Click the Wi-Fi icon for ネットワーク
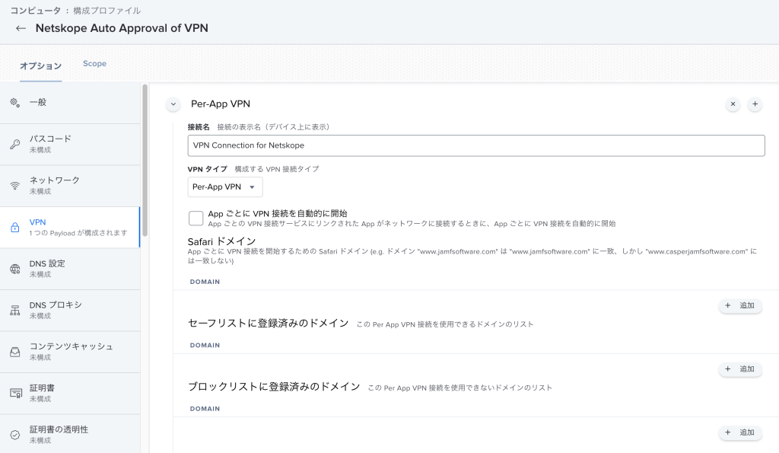Viewport: 779px width, 453px height. click(x=15, y=186)
